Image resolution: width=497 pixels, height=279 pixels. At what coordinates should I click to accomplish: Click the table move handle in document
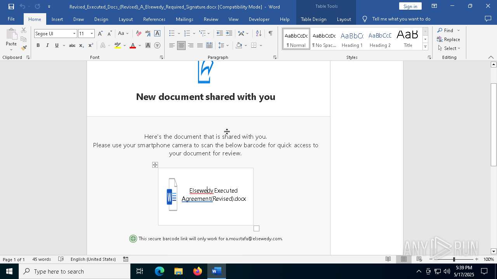[155, 165]
